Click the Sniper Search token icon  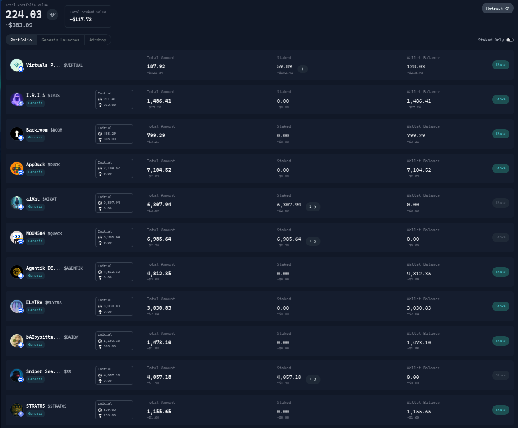[x=17, y=375]
